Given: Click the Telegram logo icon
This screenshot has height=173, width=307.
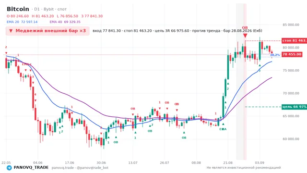Looking at the screenshot, I should point(9,168).
